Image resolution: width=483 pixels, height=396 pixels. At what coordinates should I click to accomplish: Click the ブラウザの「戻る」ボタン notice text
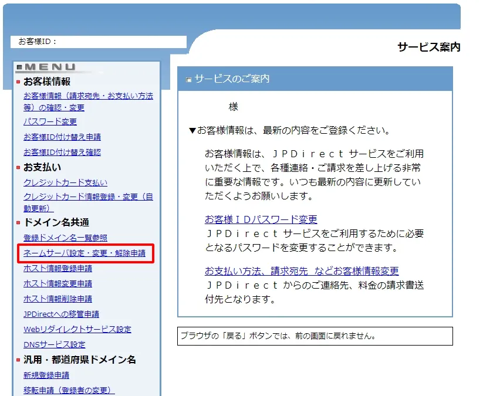click(278, 336)
